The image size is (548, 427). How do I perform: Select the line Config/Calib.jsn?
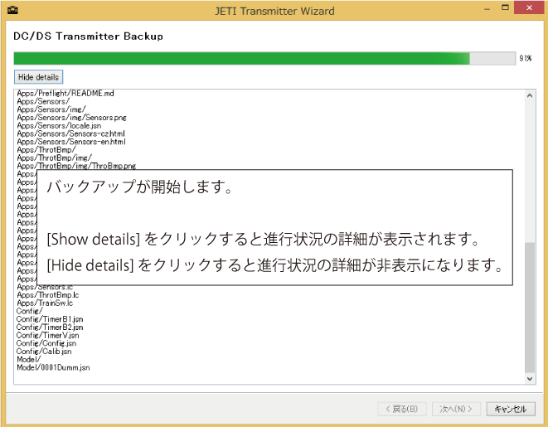point(44,352)
